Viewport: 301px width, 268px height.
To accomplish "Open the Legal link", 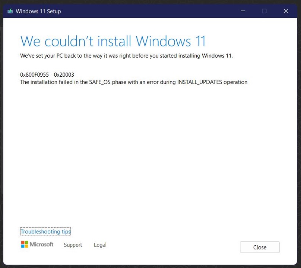I will click(100, 245).
